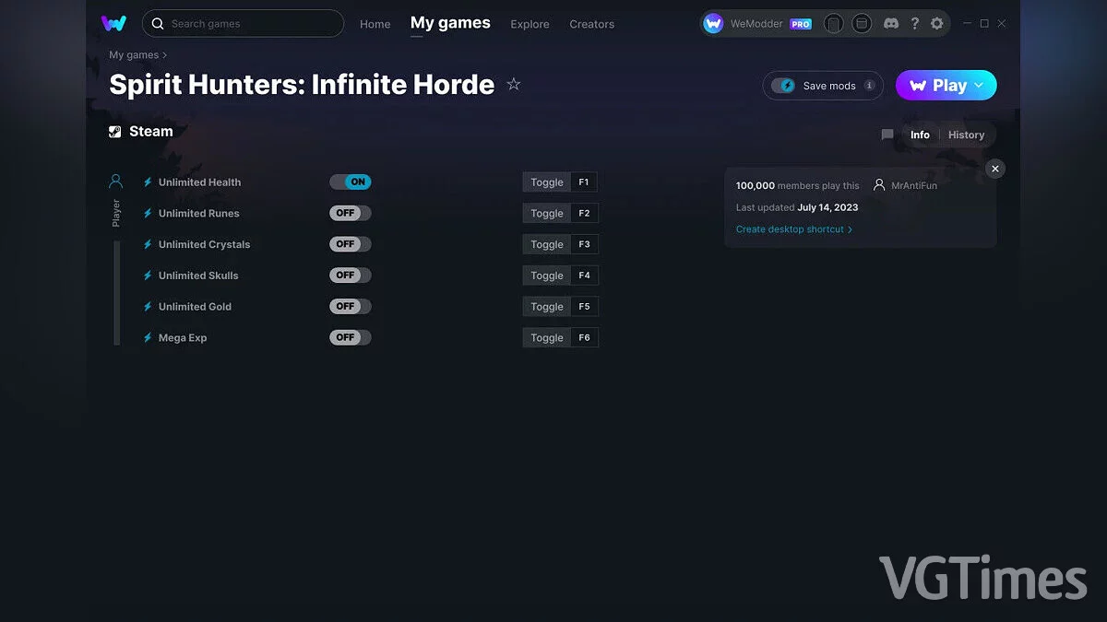Open help question mark icon

(914, 23)
